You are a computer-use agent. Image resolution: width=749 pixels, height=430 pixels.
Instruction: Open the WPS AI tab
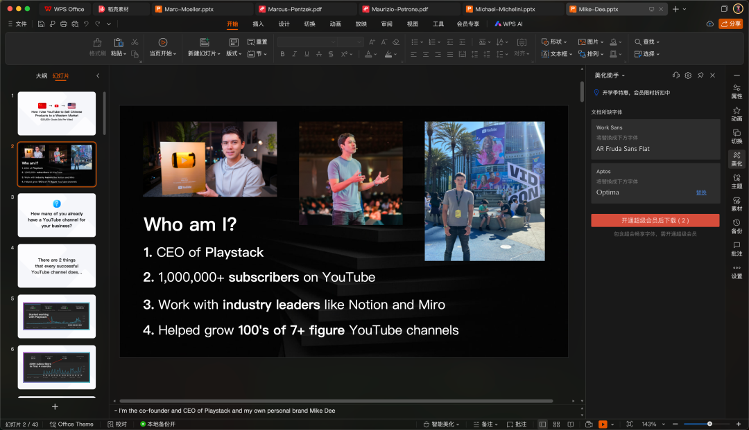508,24
